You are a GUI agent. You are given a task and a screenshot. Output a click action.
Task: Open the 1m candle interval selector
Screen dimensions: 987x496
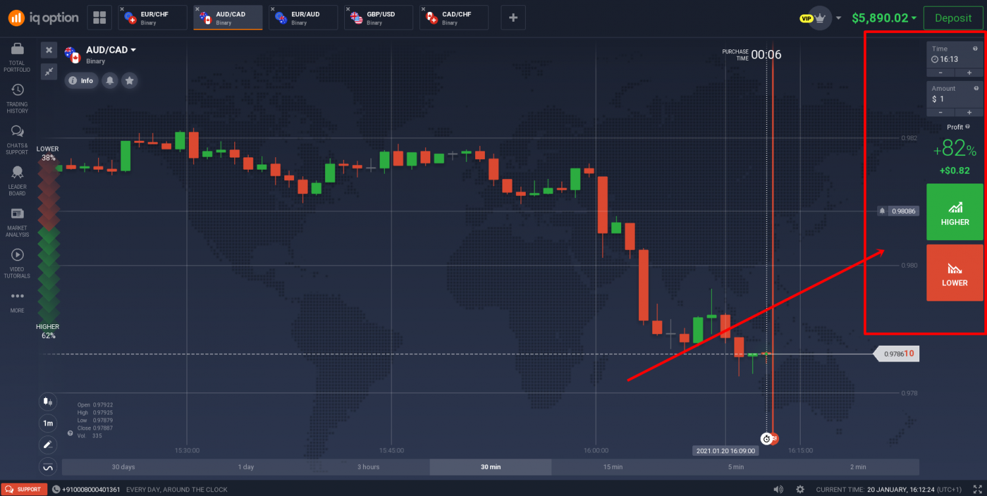(47, 422)
